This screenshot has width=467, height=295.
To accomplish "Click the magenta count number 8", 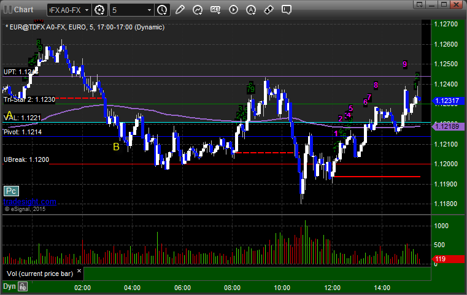I will click(376, 85).
